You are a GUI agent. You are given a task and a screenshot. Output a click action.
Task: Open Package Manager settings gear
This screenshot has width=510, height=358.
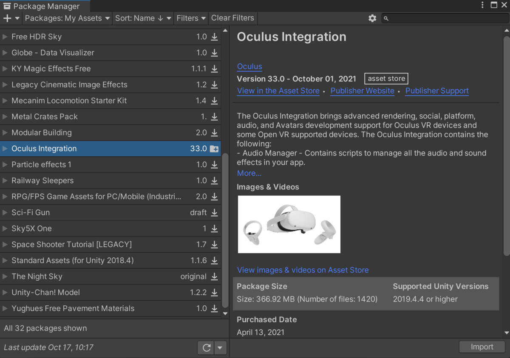click(x=372, y=18)
